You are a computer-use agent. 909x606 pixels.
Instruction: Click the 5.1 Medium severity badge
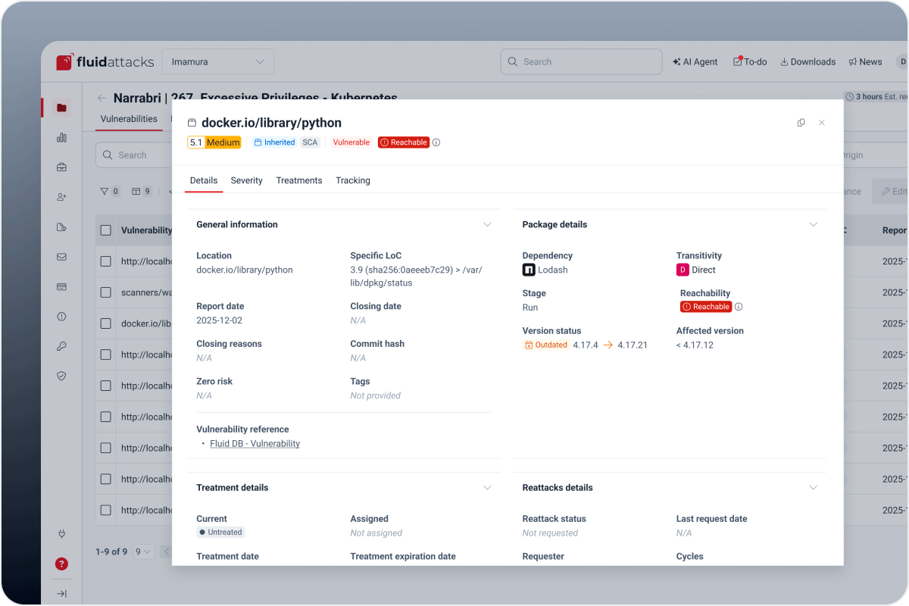click(x=214, y=142)
